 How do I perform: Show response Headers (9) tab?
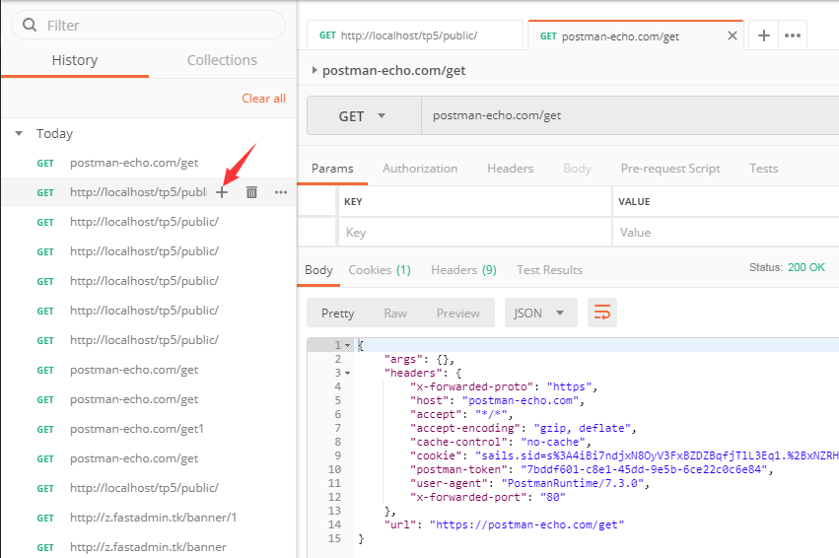pos(463,270)
